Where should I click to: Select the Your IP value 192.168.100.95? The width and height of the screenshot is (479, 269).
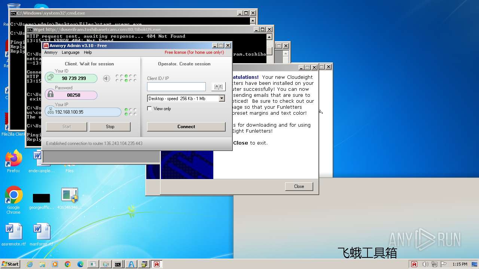pyautogui.click(x=69, y=112)
